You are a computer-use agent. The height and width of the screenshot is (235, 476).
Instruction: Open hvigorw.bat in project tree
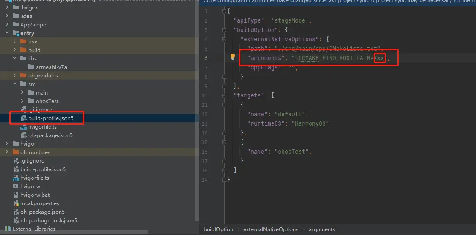click(x=35, y=195)
